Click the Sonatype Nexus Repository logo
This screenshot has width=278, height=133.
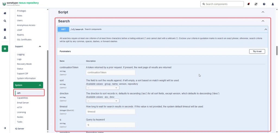coord(21,3)
